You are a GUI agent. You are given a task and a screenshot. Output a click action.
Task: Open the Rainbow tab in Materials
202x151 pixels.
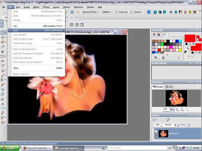[x=159, y=35]
